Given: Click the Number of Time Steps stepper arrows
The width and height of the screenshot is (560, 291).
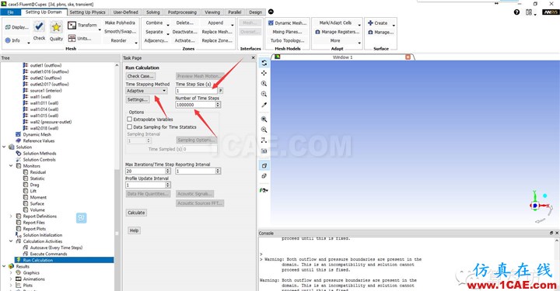Looking at the screenshot, I should point(218,105).
